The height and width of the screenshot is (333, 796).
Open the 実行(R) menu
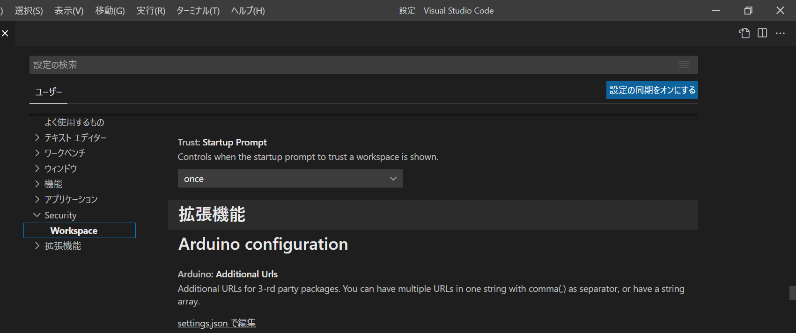[151, 10]
